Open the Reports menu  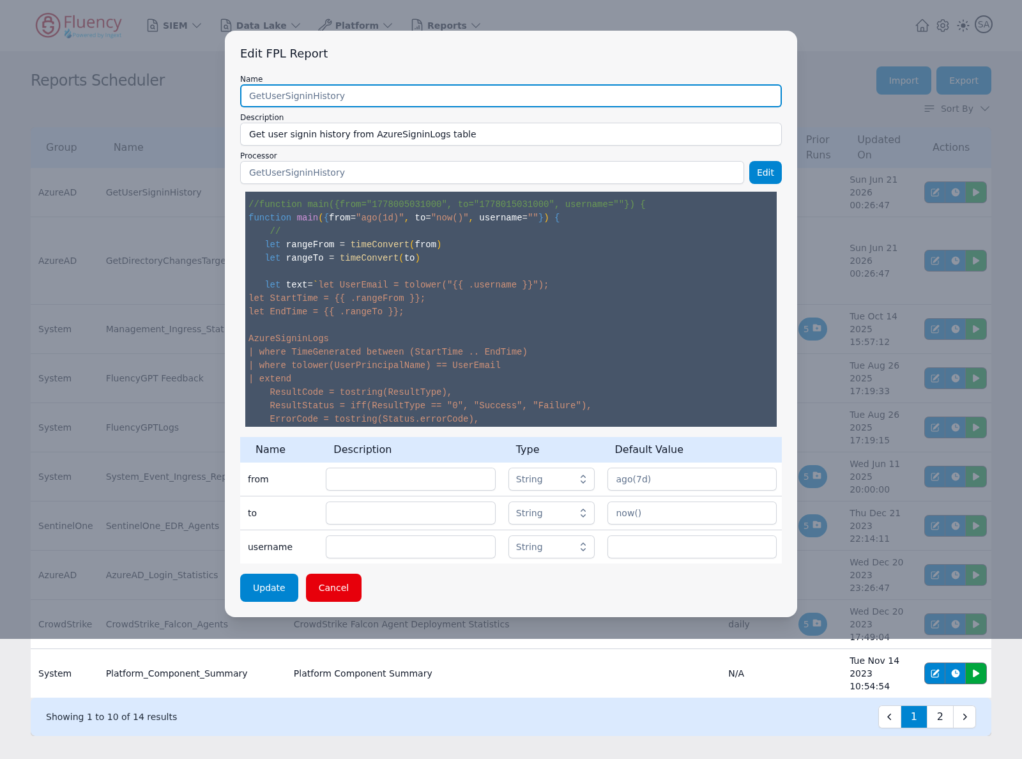pyautogui.click(x=446, y=26)
